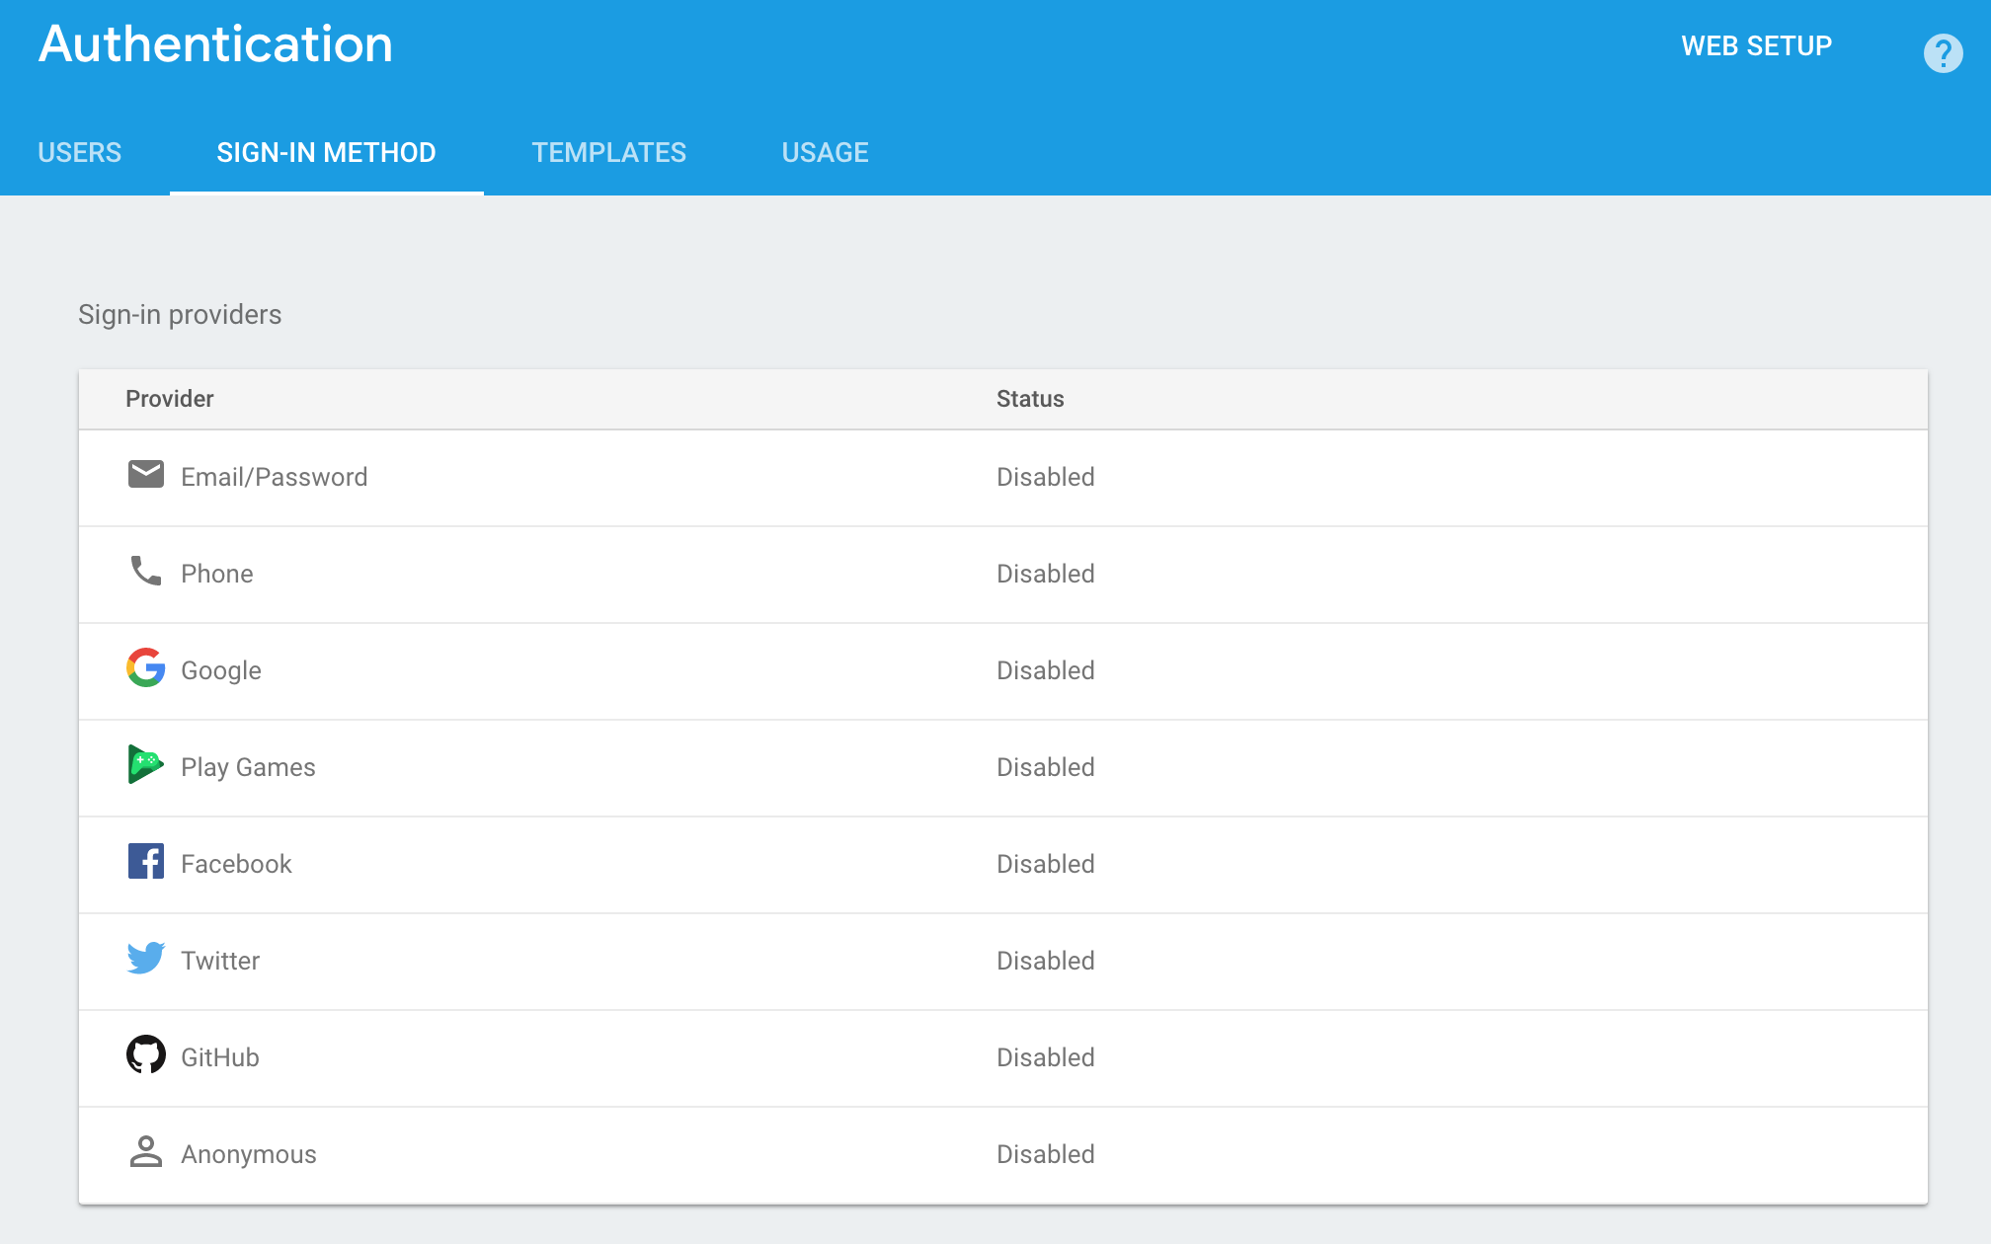Click the Anonymous person icon
The width and height of the screenshot is (1991, 1244).
(x=146, y=1152)
